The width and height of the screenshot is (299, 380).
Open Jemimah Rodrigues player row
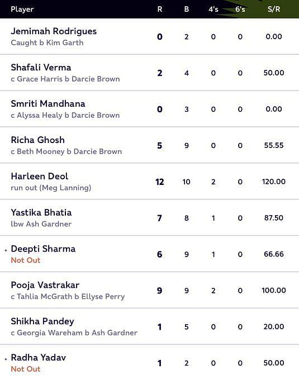[150, 36]
